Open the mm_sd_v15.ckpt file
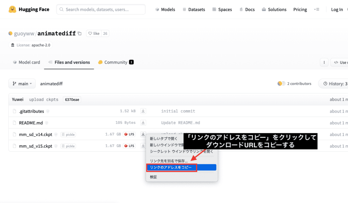The image size is (348, 203). (x=35, y=146)
